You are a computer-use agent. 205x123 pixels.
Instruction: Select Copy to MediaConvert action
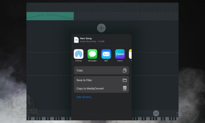[101, 89]
